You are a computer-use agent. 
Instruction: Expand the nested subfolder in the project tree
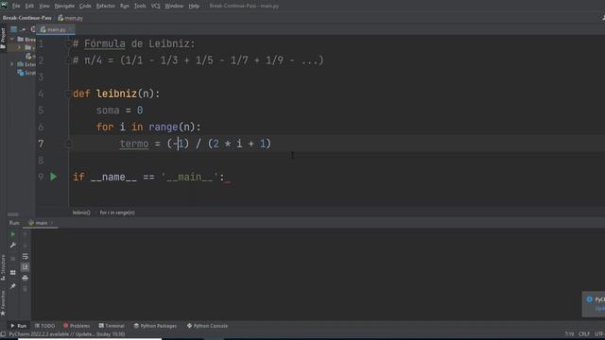point(19,47)
